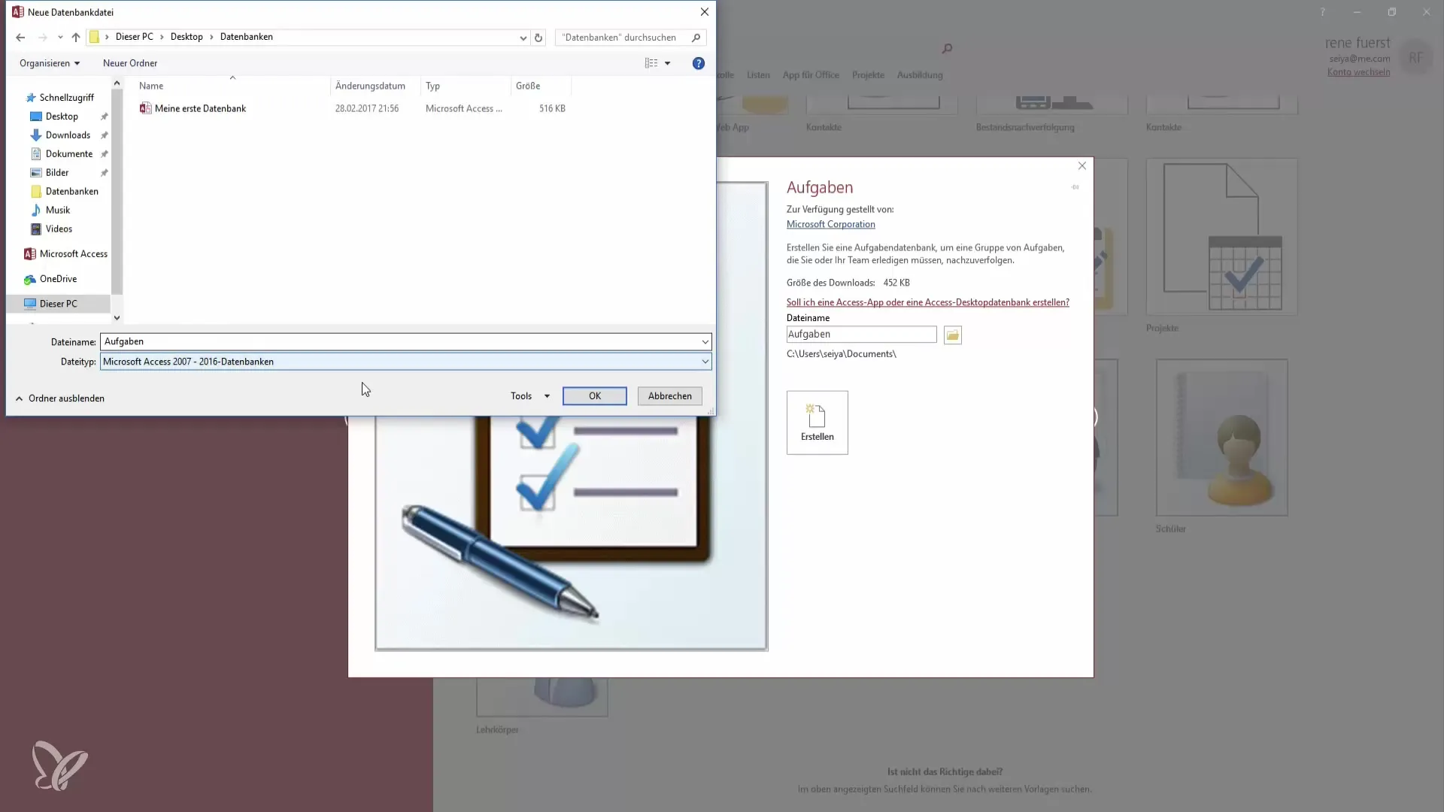Select Dieser PC in the navigation pane

58,304
